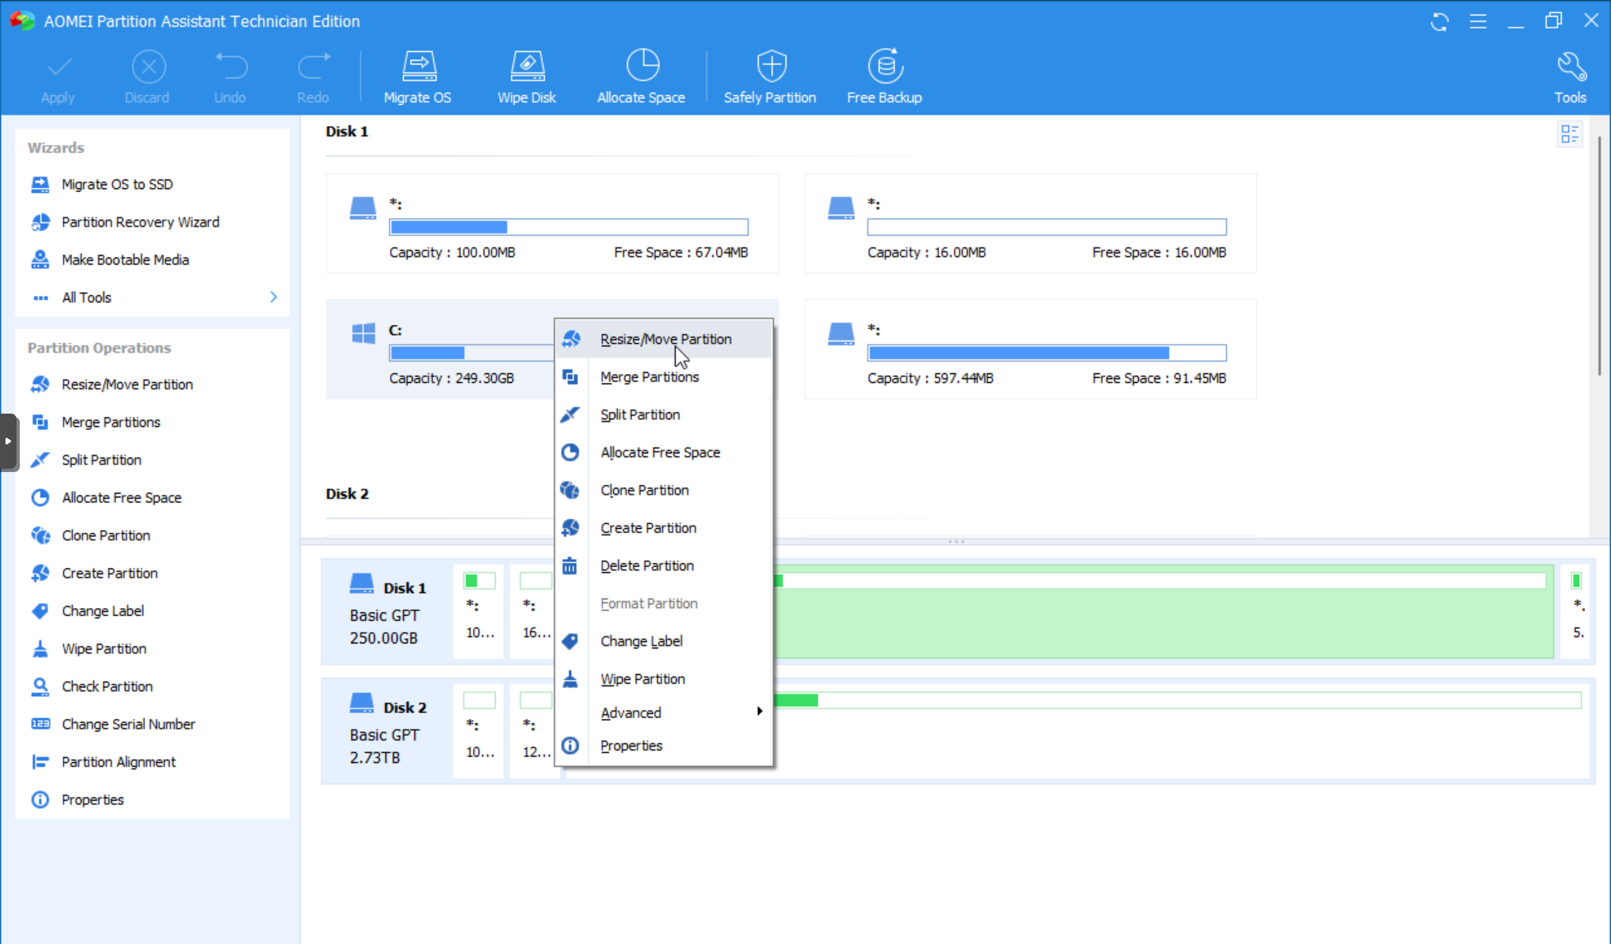Expand the All Tools chevron

(x=274, y=297)
